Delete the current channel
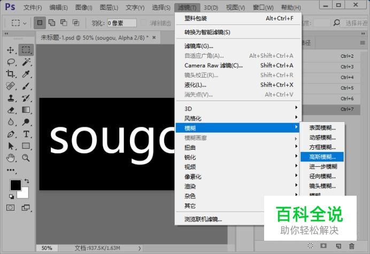 click(x=352, y=246)
